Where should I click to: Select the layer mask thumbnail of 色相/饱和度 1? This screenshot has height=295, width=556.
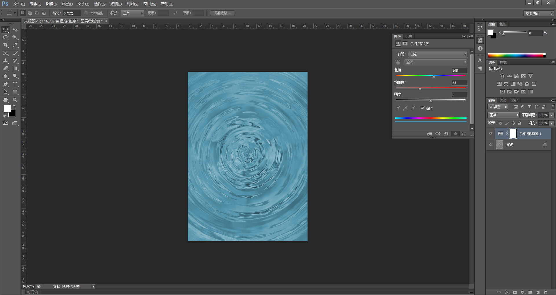click(513, 134)
